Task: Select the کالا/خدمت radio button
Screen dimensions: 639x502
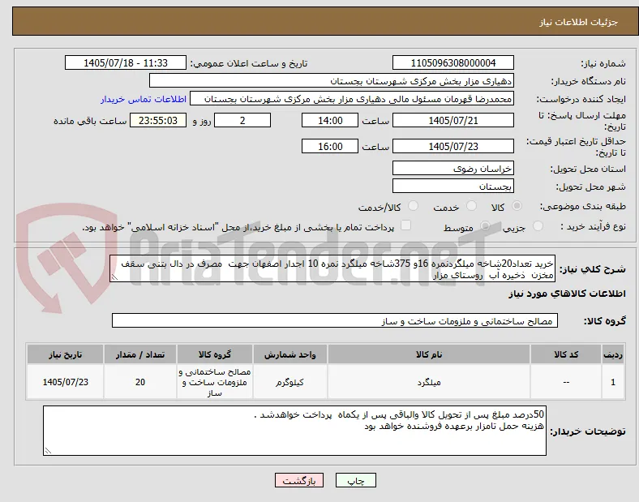Action: 413,206
